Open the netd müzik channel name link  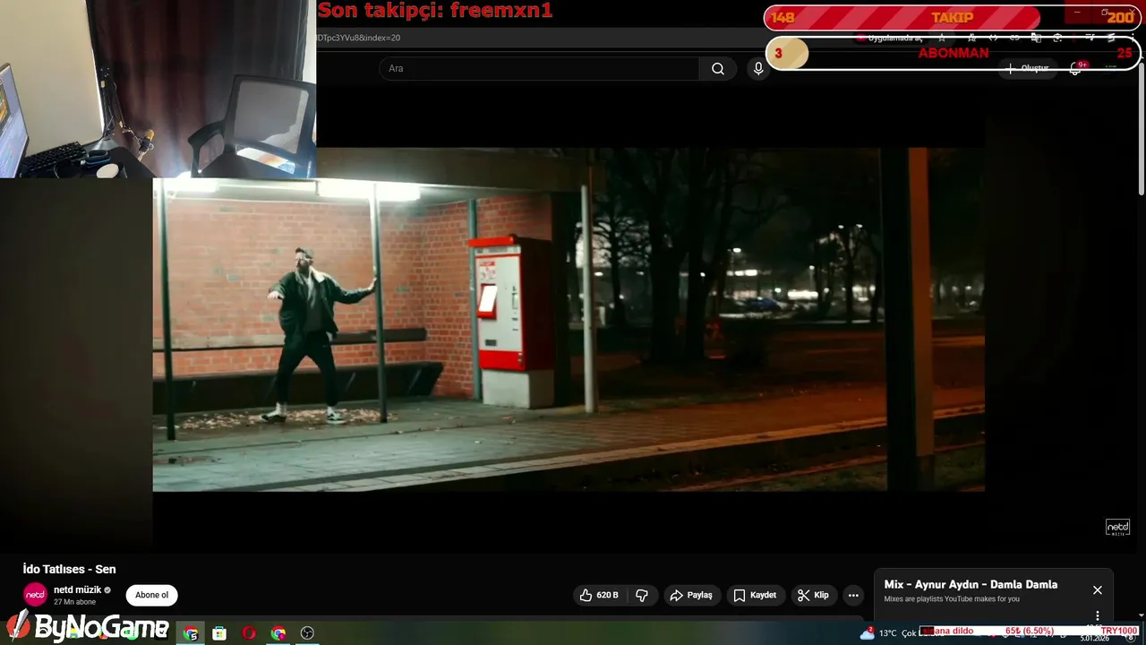point(78,589)
